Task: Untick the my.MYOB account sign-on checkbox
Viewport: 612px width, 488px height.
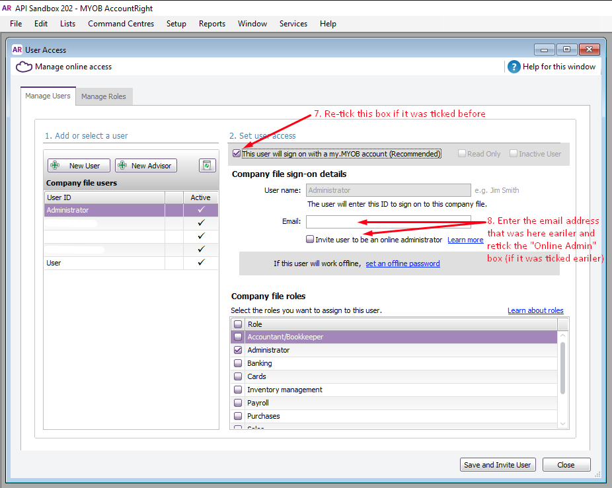Action: 237,153
